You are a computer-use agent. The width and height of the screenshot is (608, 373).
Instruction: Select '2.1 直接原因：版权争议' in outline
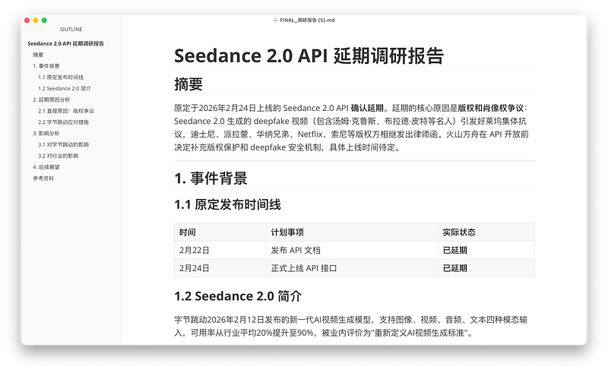click(66, 111)
